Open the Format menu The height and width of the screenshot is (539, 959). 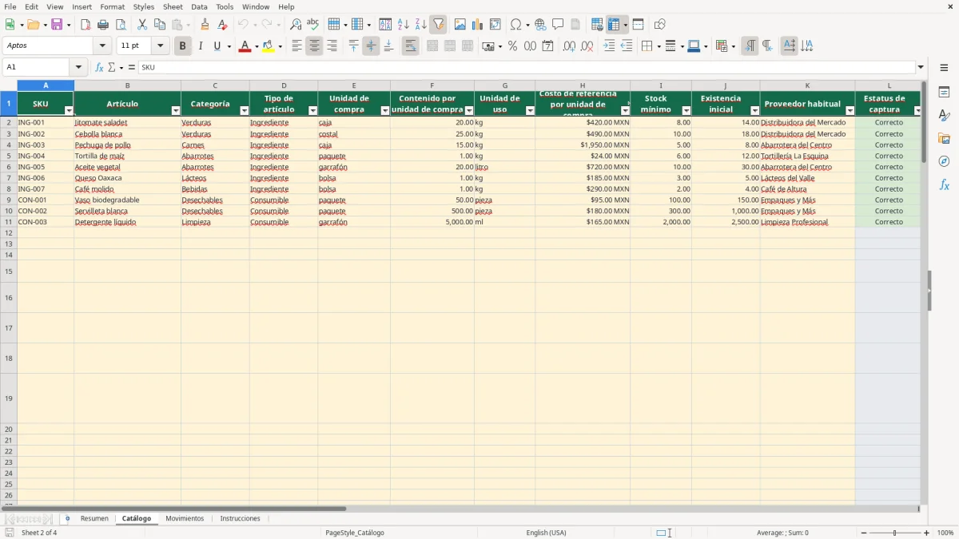[x=112, y=6]
